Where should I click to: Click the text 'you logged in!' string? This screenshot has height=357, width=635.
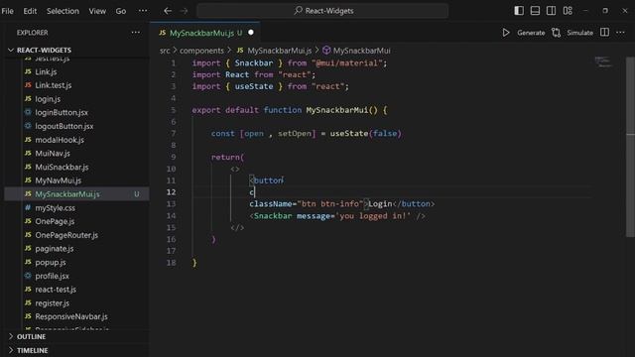coord(373,216)
